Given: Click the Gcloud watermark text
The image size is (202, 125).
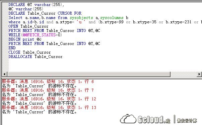Looking at the screenshot, I should (154, 119).
